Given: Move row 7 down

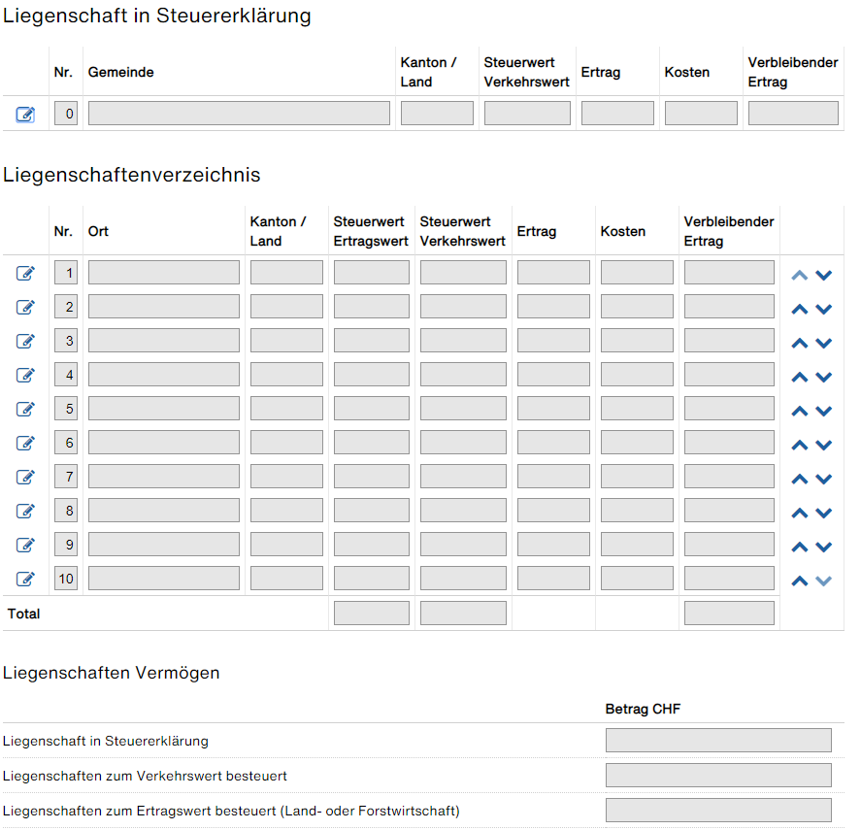Looking at the screenshot, I should (824, 480).
